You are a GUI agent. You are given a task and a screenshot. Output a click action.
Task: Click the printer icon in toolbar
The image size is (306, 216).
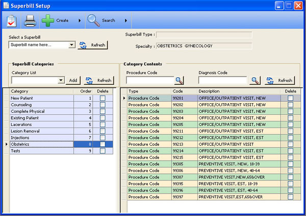(x=30, y=21)
